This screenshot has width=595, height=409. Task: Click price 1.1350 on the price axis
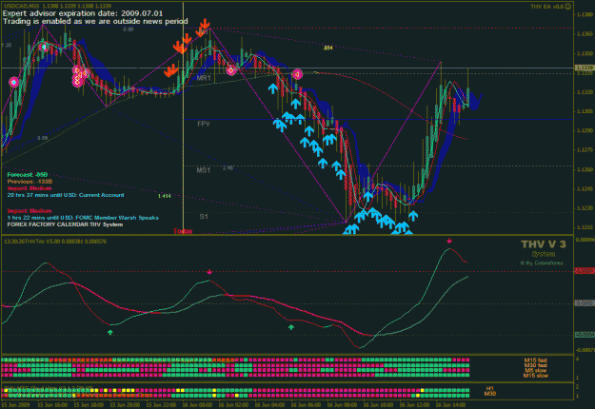click(585, 53)
